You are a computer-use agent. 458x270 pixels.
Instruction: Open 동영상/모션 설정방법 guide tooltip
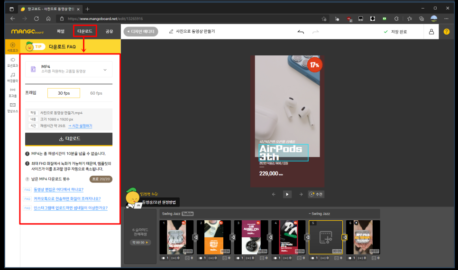(x=159, y=202)
